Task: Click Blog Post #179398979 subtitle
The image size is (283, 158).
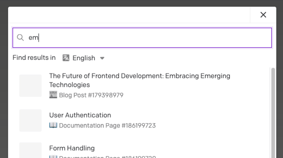Action: click(91, 95)
